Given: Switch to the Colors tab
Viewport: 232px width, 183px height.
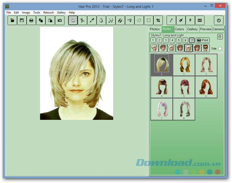Looking at the screenshot, I should (x=179, y=29).
